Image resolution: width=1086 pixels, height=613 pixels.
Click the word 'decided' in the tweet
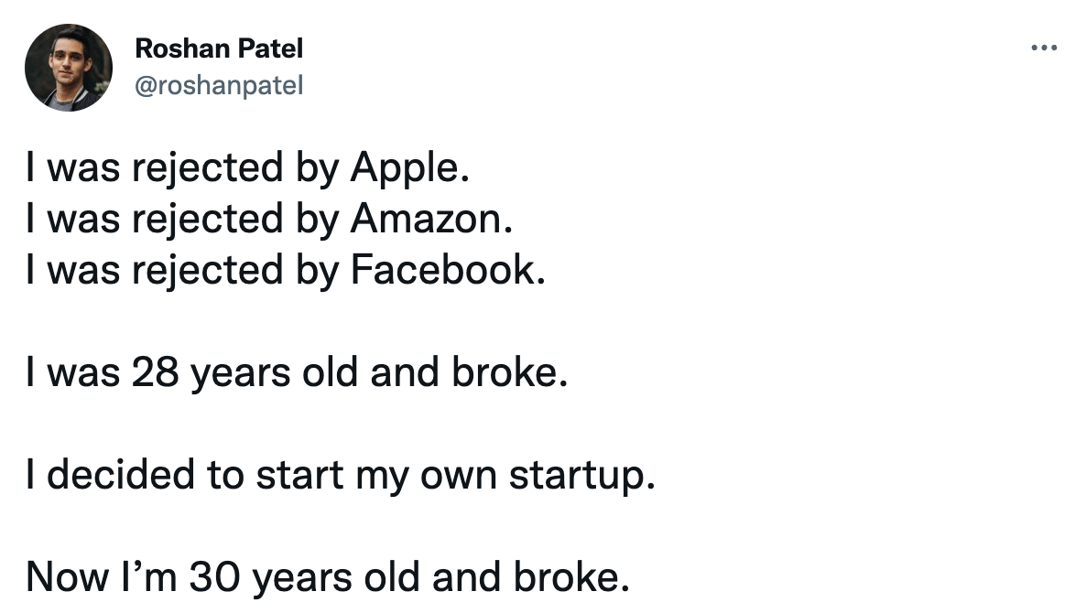tap(121, 476)
